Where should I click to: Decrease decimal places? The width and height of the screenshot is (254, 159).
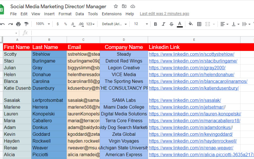tap(73, 24)
